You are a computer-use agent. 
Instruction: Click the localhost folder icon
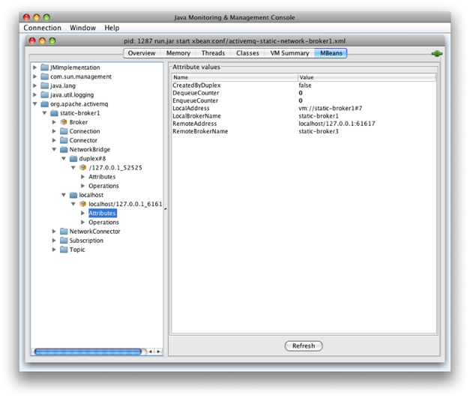pos(73,195)
